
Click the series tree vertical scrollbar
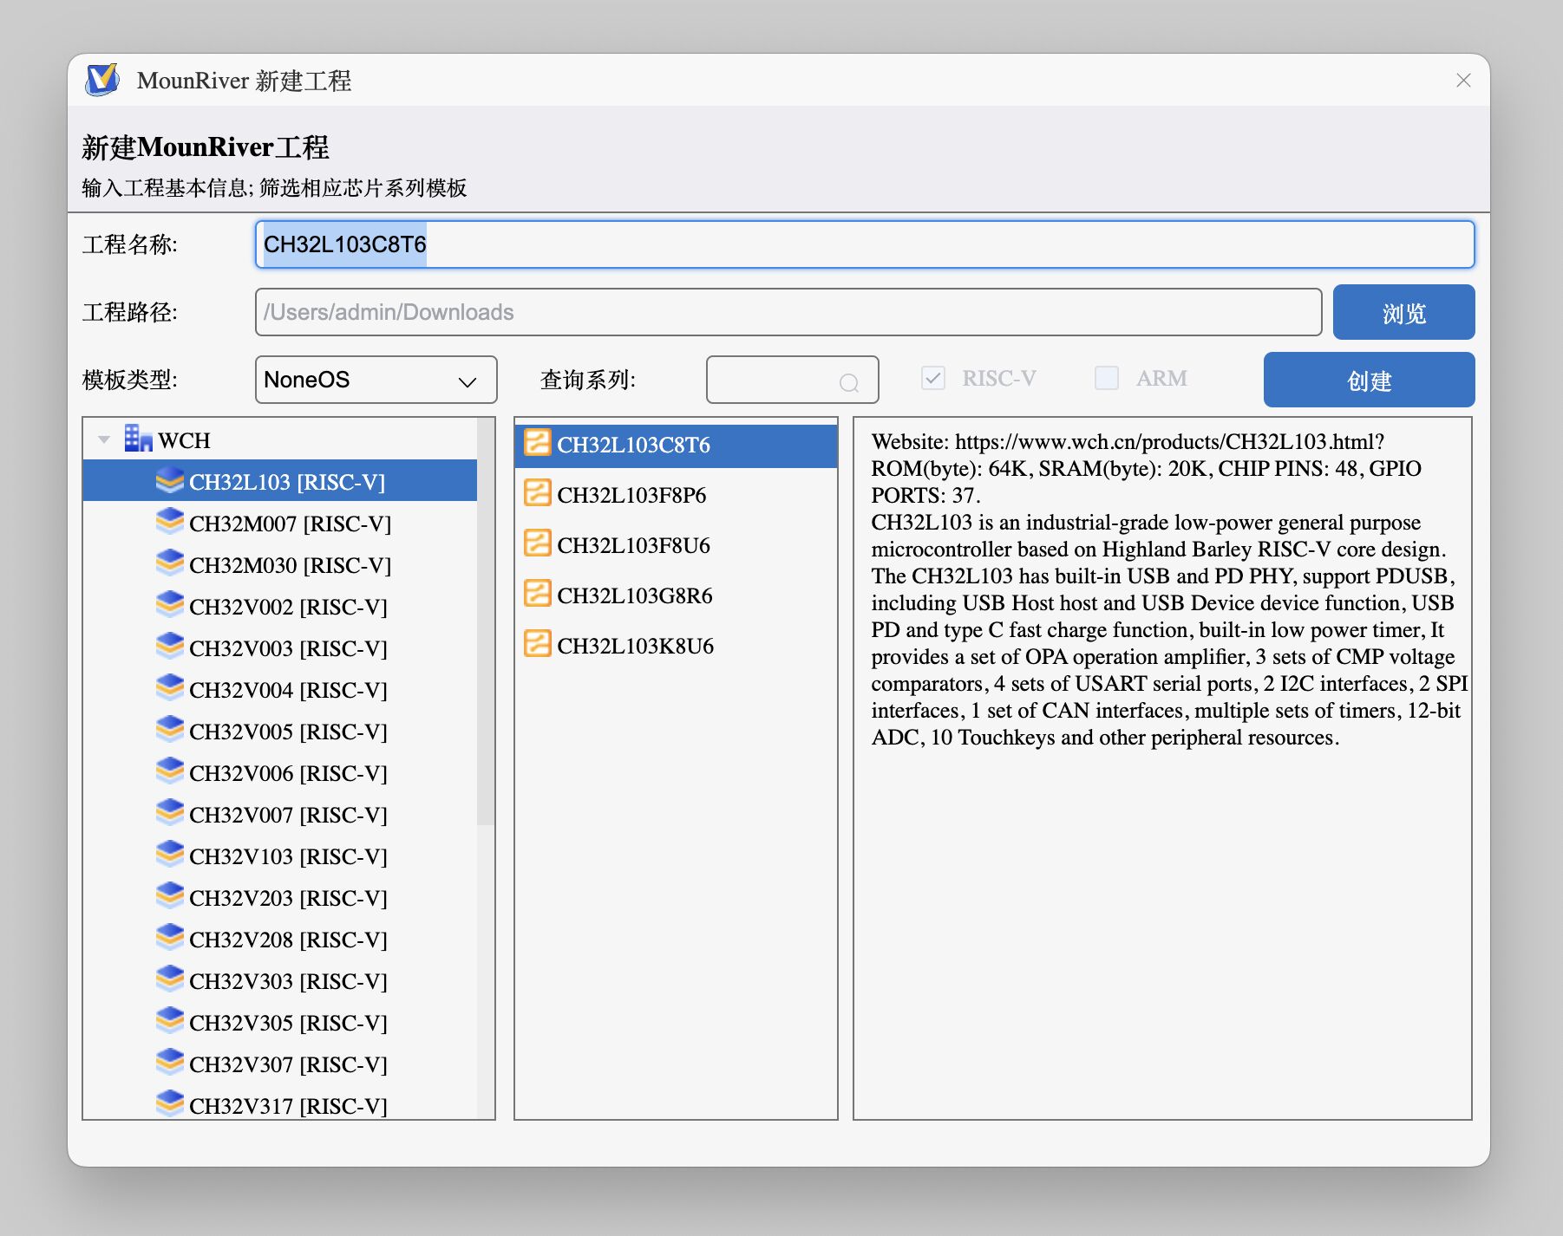(485, 624)
